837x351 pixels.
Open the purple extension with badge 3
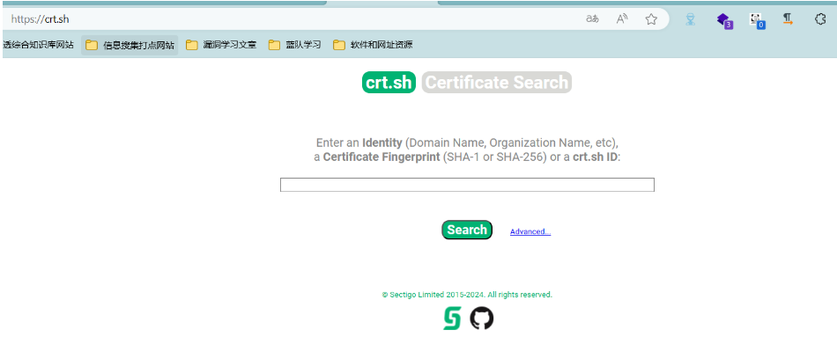pos(724,20)
